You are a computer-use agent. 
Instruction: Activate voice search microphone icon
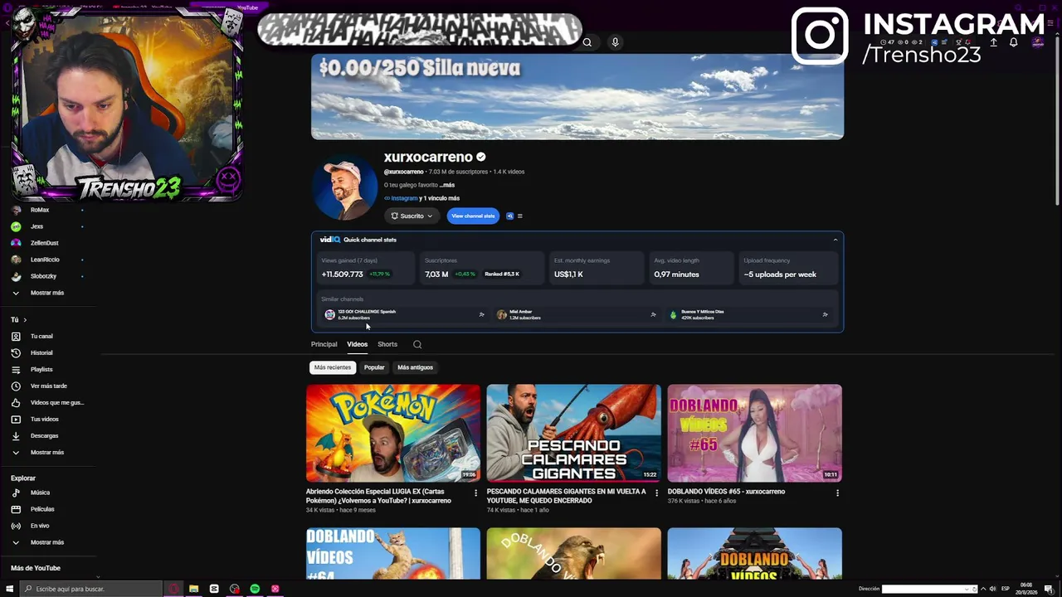pyautogui.click(x=615, y=42)
